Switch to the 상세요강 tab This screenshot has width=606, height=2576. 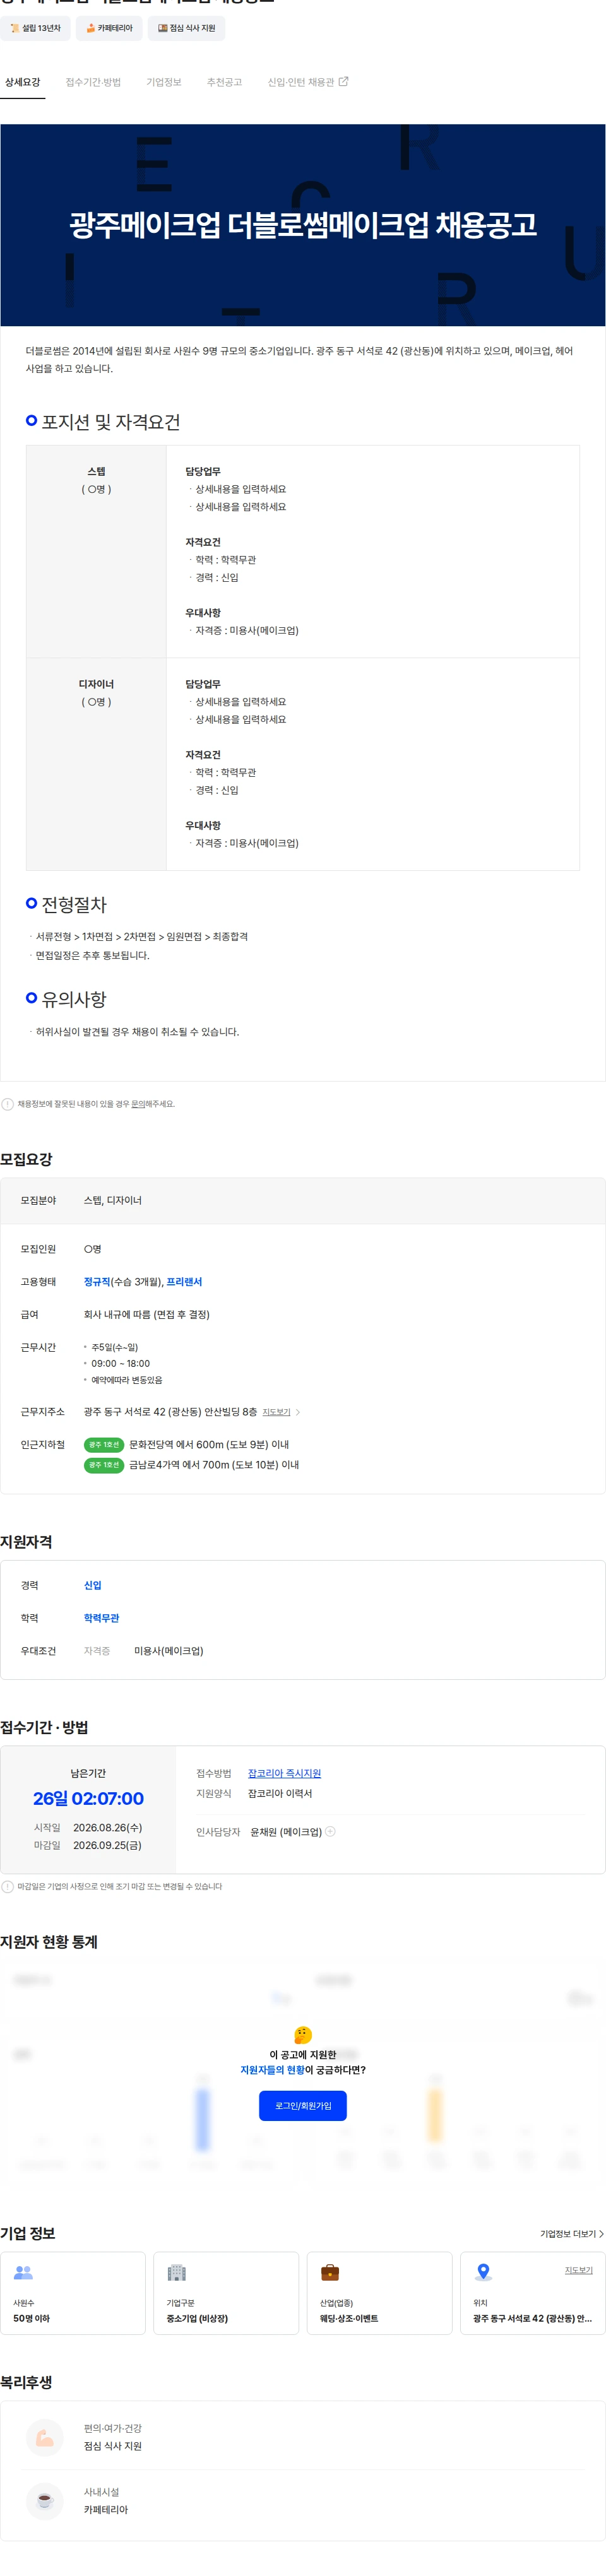(x=23, y=82)
